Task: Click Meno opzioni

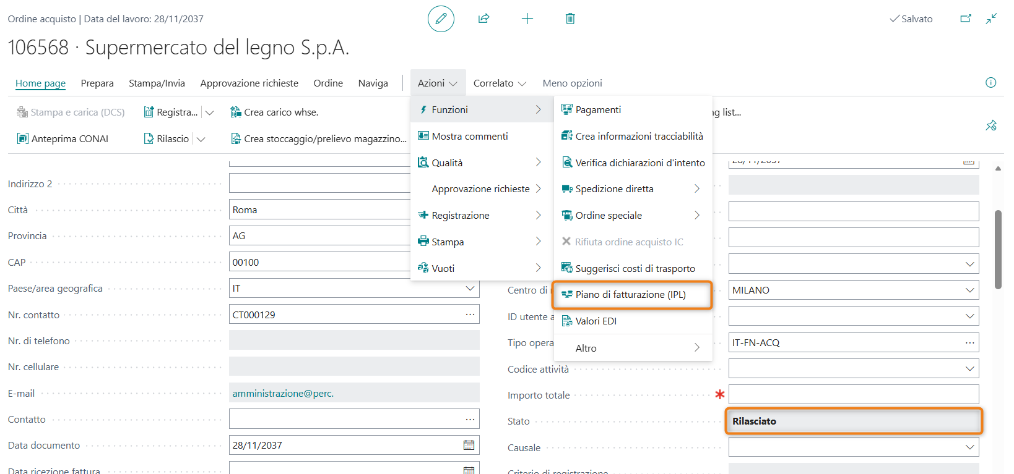Action: [x=572, y=83]
